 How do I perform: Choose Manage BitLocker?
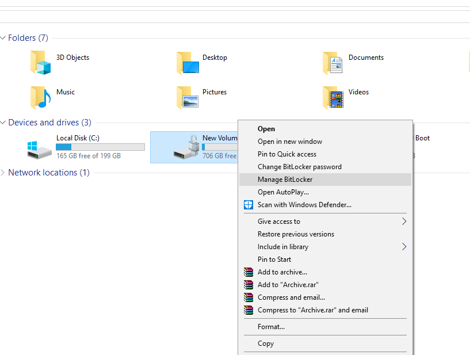pos(325,180)
